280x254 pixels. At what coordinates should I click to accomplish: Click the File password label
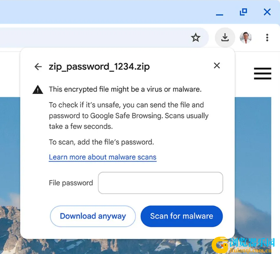tap(71, 183)
